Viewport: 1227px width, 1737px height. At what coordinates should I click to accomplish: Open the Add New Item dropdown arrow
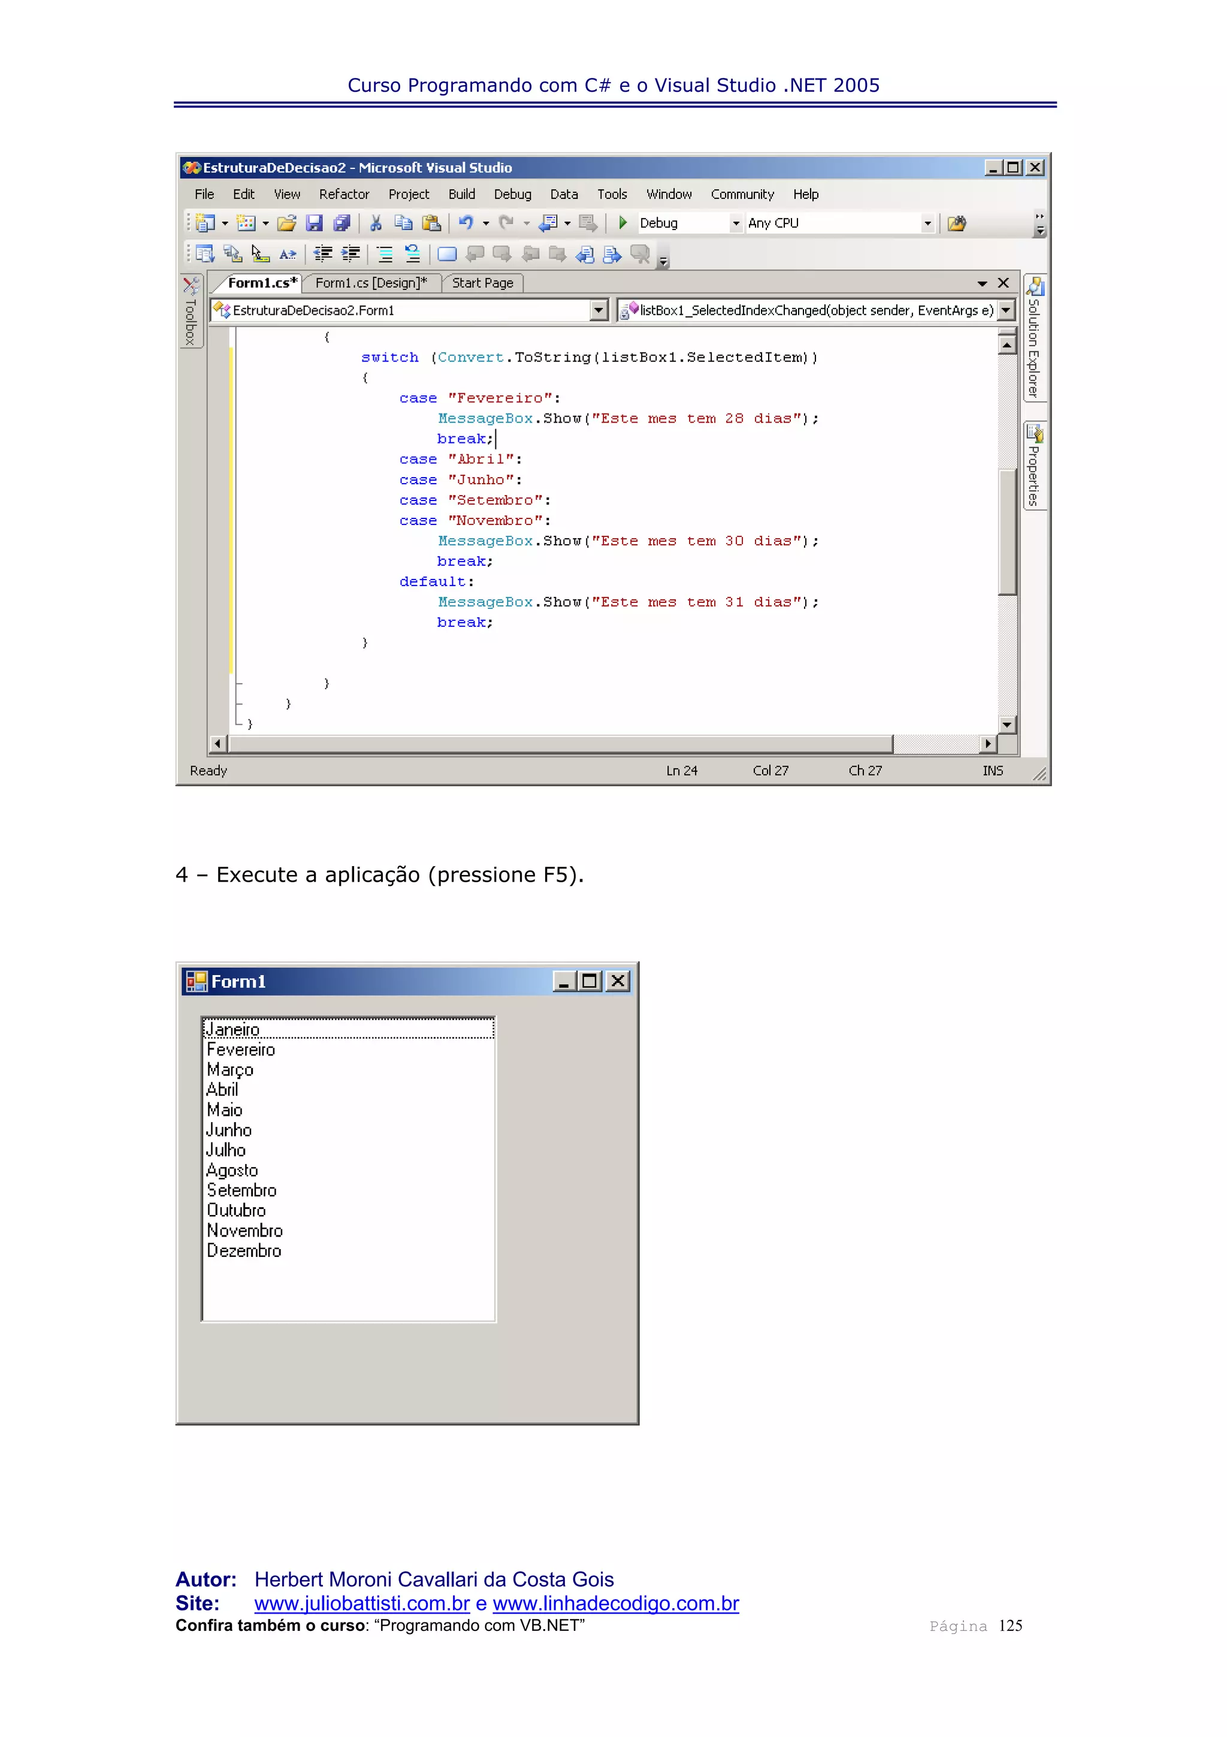tap(265, 224)
